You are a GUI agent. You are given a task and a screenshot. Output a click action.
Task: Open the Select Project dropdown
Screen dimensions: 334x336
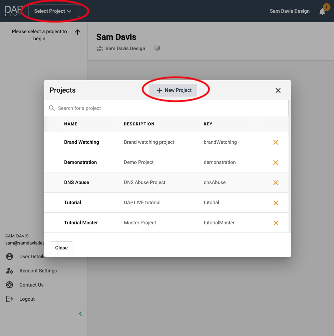(x=53, y=11)
